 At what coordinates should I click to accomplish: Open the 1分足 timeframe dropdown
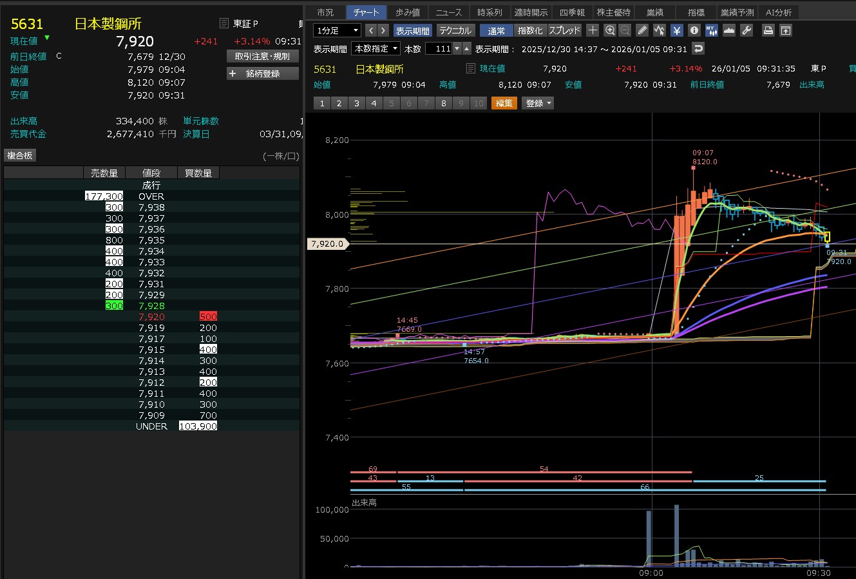338,30
